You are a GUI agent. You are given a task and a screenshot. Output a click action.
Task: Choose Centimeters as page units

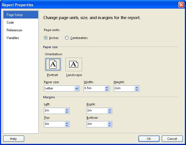67,38
